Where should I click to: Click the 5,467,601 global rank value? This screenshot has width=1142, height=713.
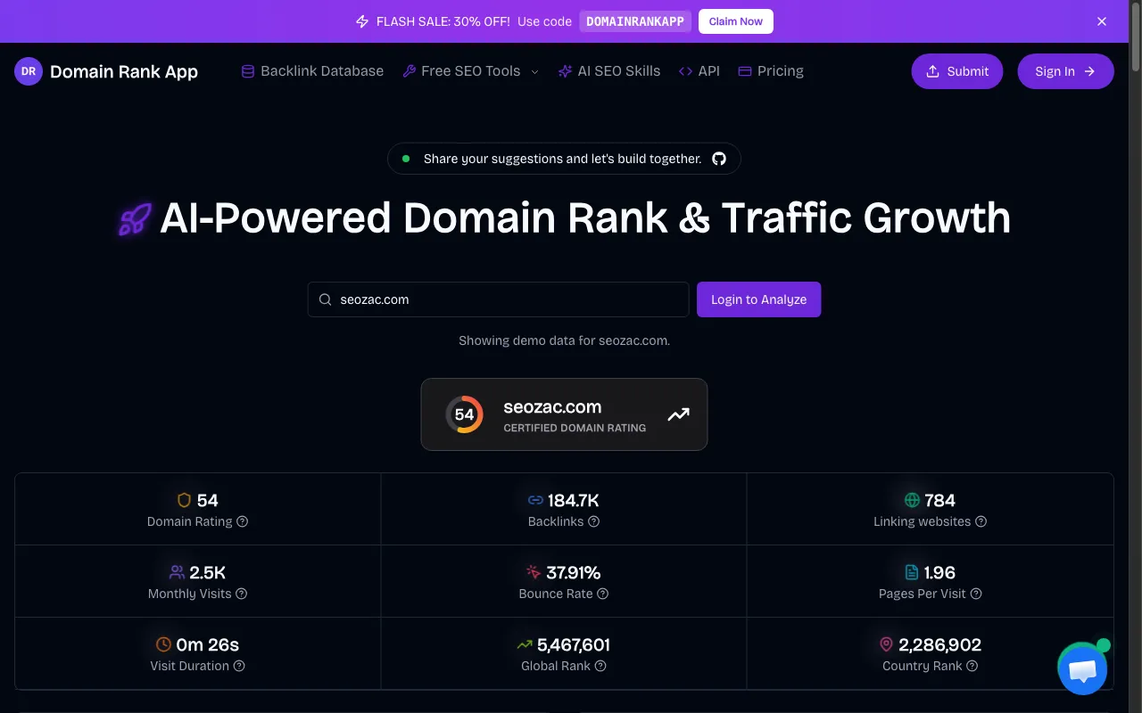pyautogui.click(x=574, y=644)
